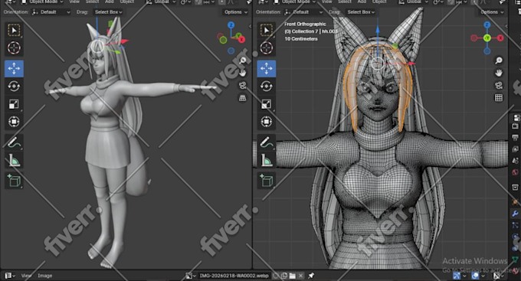
Task: Open the Modifiers wrench tab in properties
Action: tap(515, 214)
